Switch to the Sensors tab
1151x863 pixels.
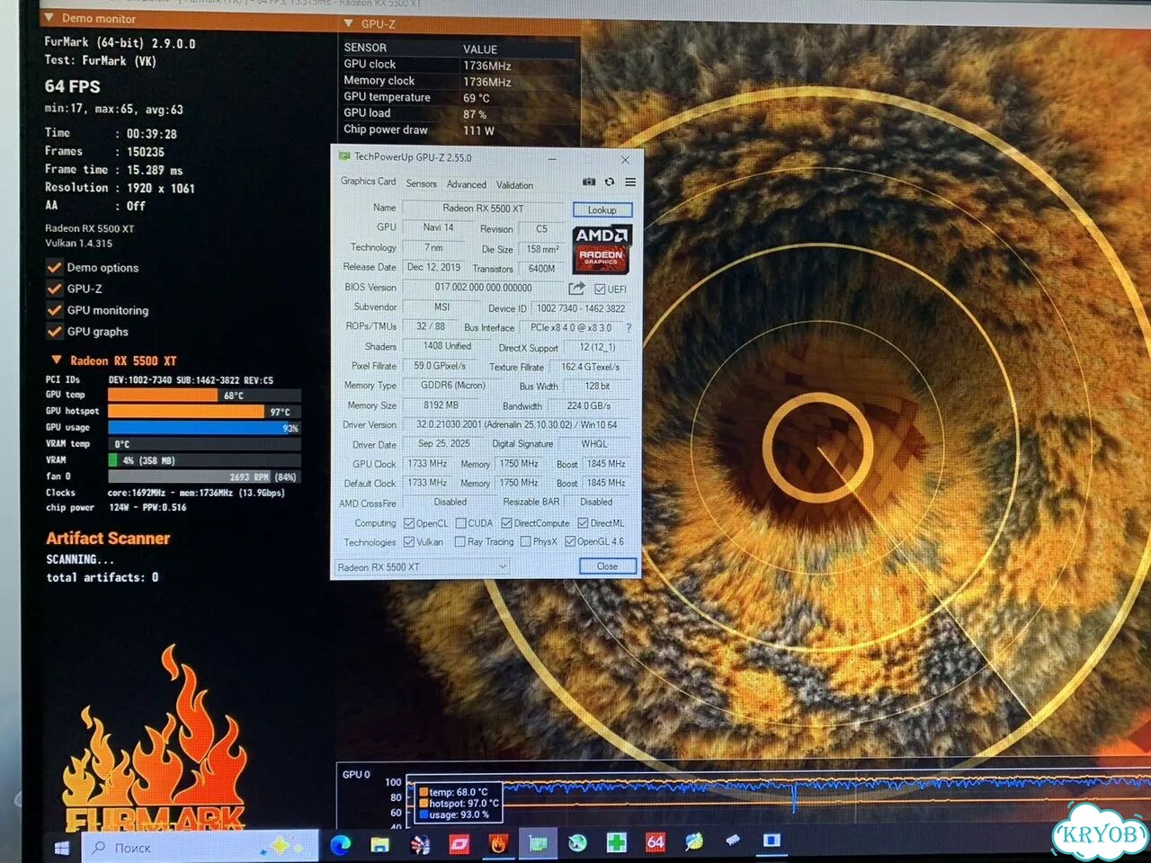pyautogui.click(x=421, y=184)
